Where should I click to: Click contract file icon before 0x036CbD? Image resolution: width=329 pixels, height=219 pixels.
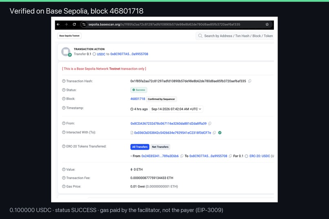click(x=132, y=133)
